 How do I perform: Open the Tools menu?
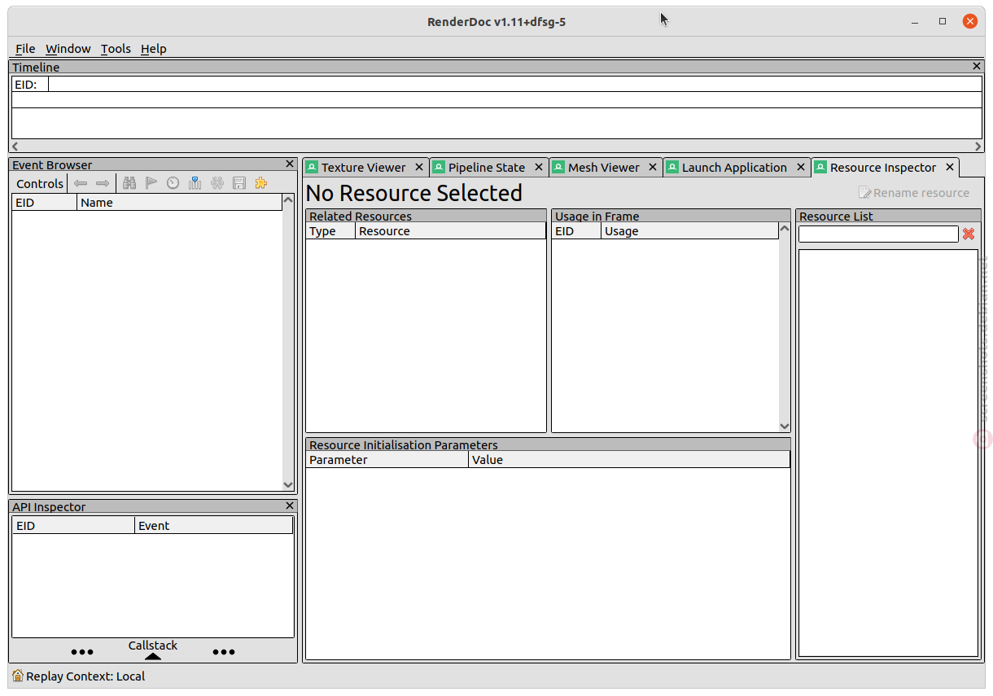click(116, 49)
